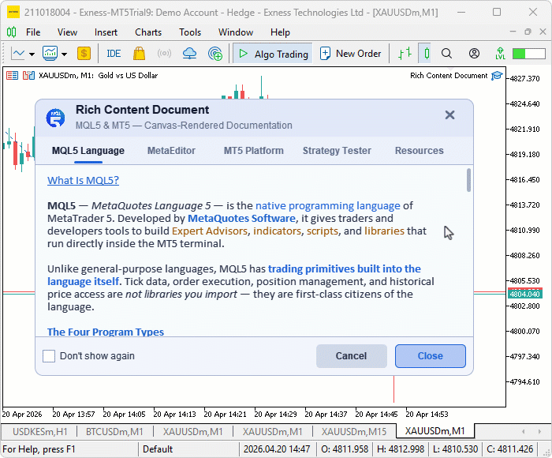The width and height of the screenshot is (552, 458).
Task: Open a New Order
Action: [x=351, y=54]
